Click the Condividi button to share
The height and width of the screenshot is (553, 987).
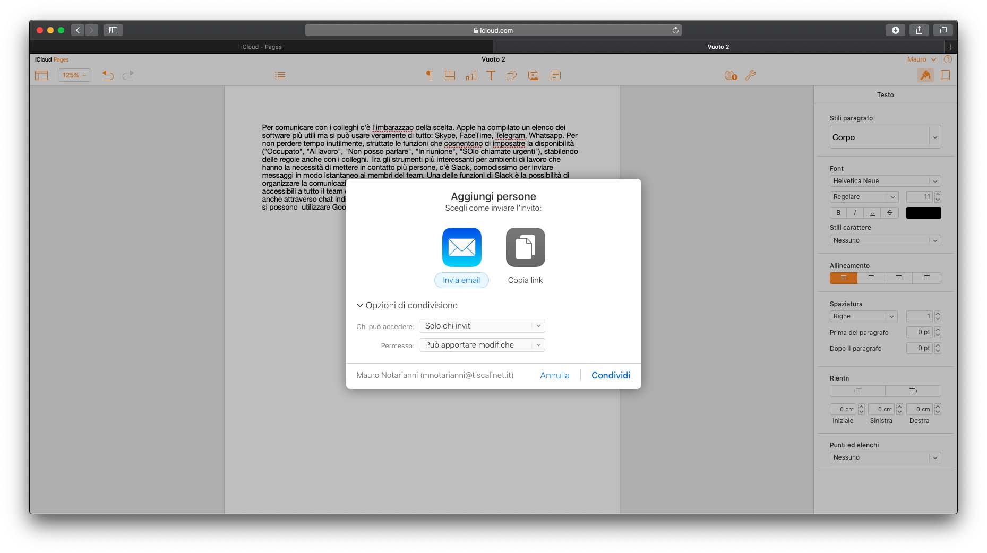coord(610,375)
